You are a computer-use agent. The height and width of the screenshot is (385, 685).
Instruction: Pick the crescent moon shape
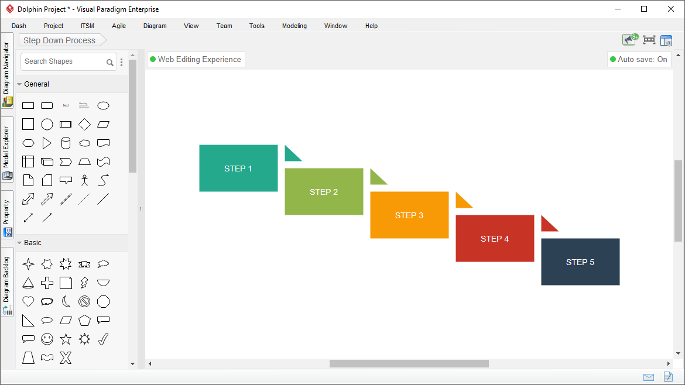(x=66, y=302)
